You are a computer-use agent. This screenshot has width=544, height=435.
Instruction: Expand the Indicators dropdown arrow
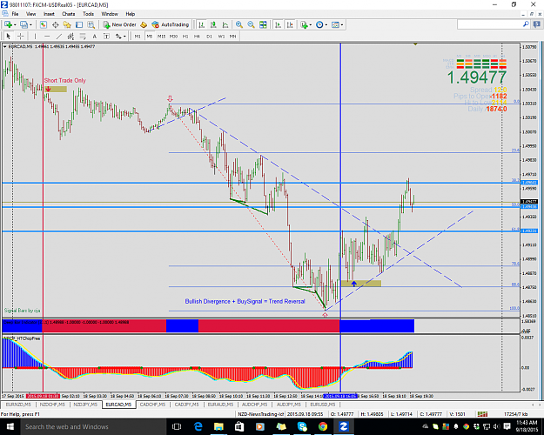tap(311, 24)
